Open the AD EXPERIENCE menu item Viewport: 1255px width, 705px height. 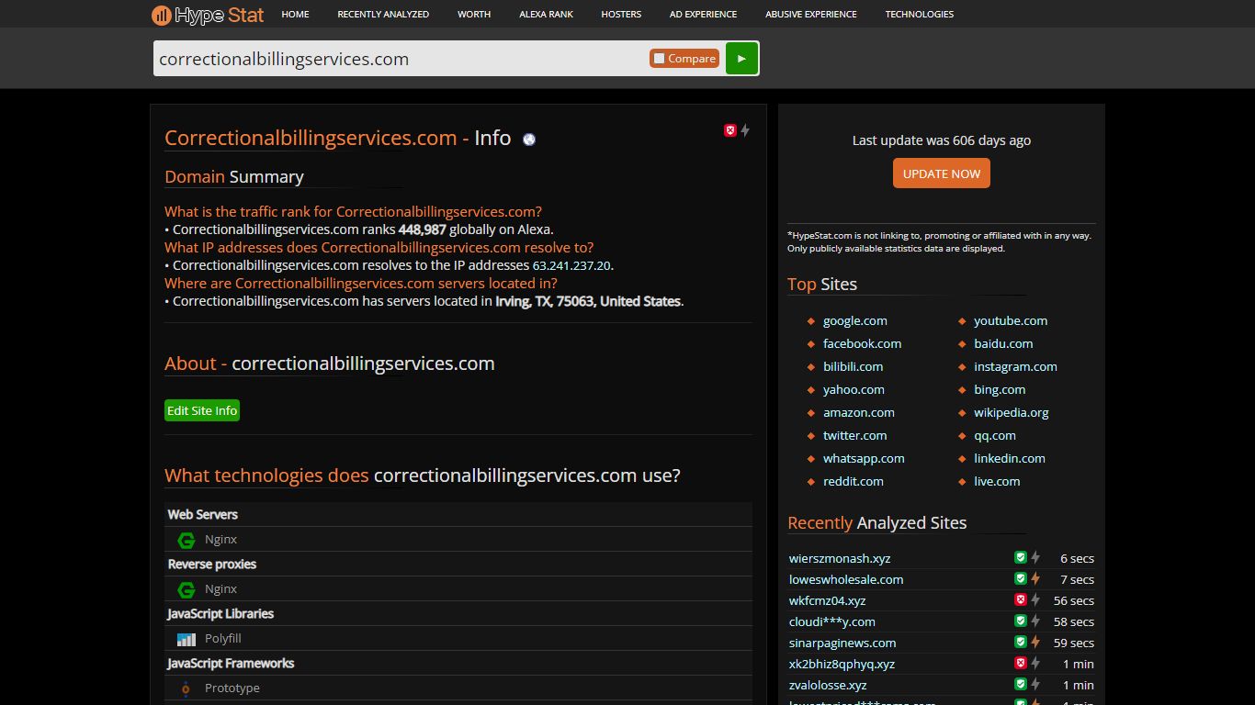click(x=703, y=15)
